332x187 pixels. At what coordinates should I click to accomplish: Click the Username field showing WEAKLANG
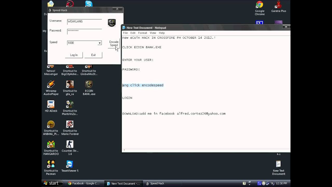(84, 21)
